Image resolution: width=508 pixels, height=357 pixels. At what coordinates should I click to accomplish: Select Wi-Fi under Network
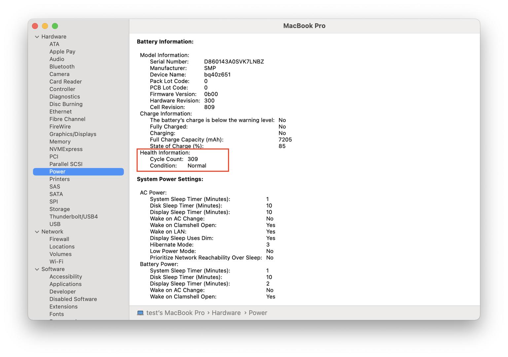click(x=56, y=261)
